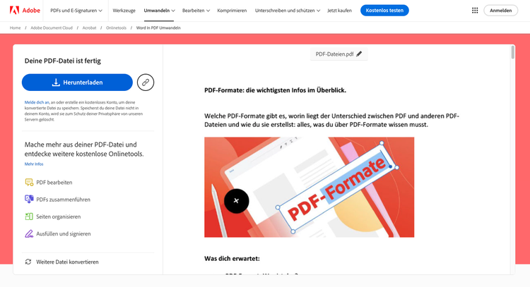This screenshot has width=530, height=287.
Task: Click Weitere Datei konvertieren refresh icon
Action: 28,262
